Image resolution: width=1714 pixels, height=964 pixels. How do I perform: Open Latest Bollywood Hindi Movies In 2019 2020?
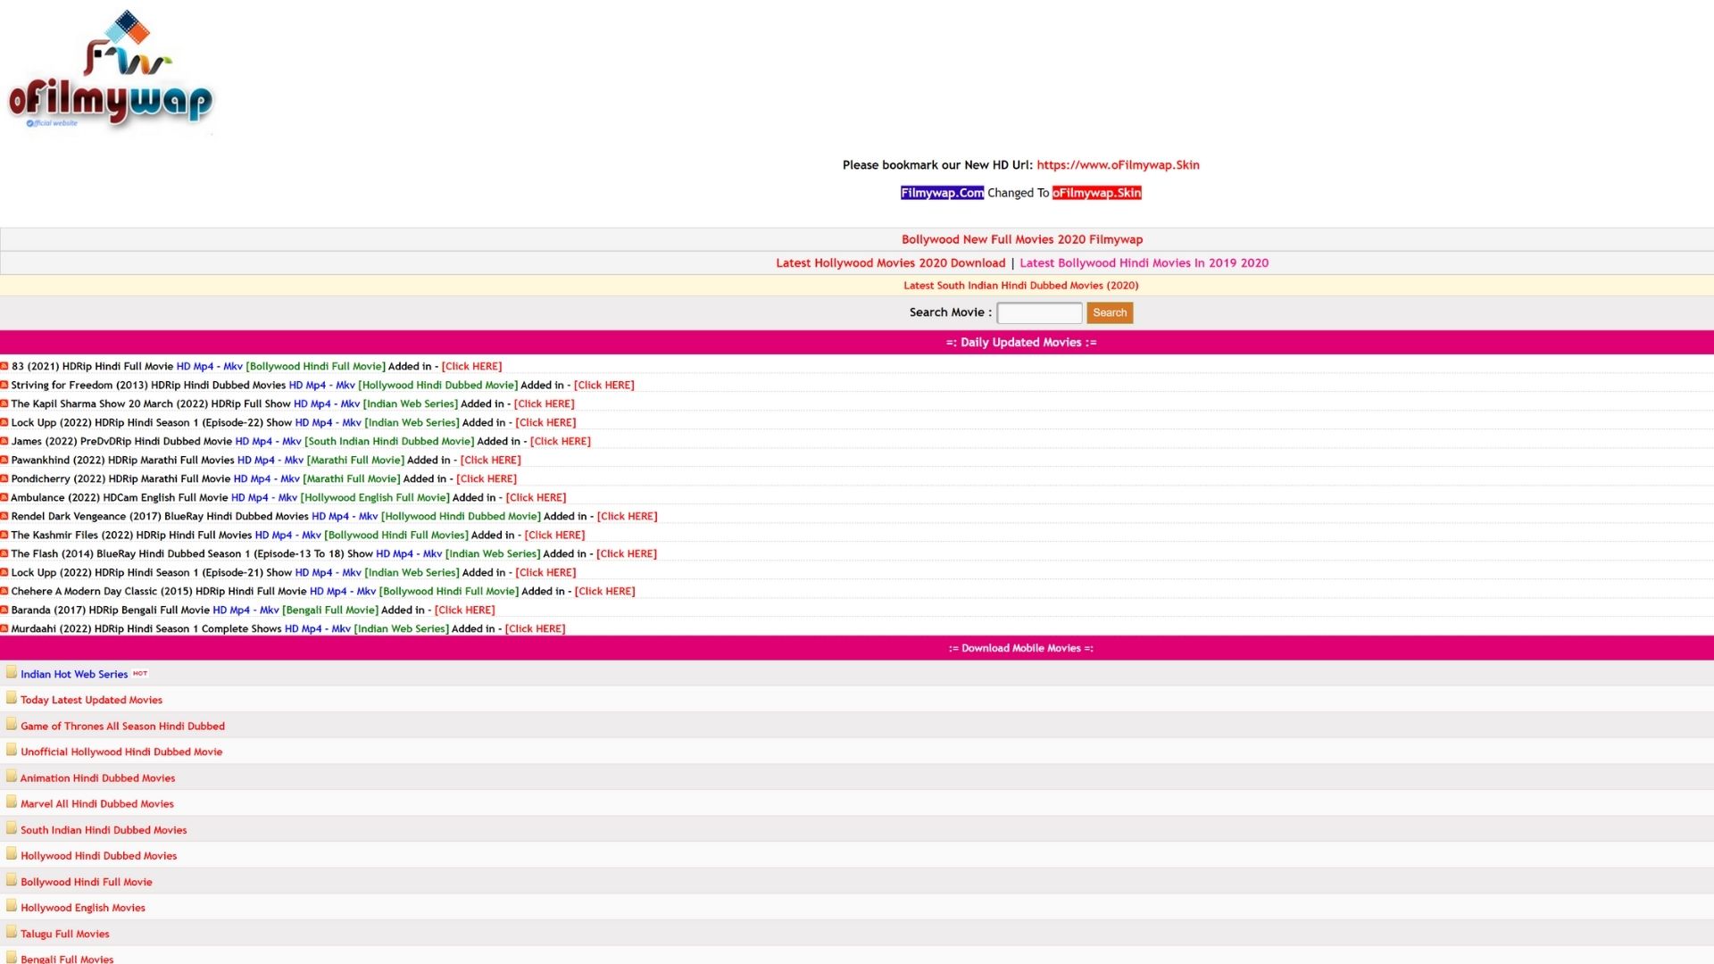click(x=1144, y=263)
